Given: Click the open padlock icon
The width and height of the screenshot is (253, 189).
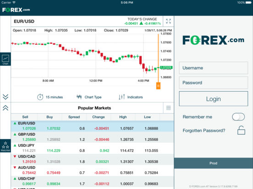Looking at the screenshot, I should [241, 130].
